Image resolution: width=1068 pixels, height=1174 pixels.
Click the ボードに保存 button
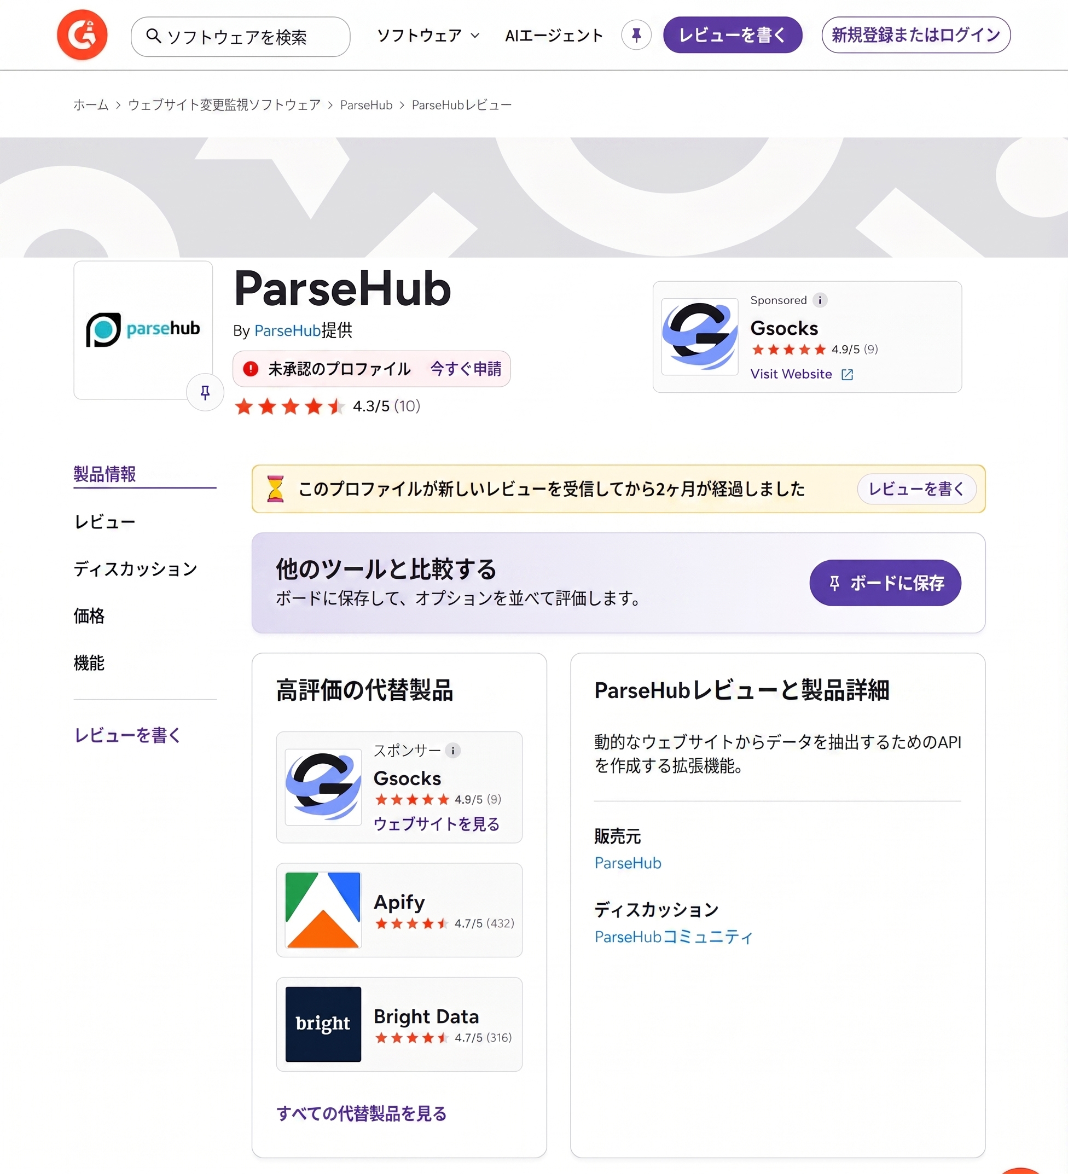(x=885, y=583)
